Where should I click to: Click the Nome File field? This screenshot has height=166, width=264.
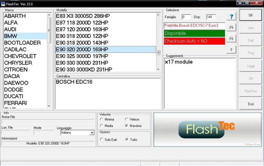(x=48, y=122)
